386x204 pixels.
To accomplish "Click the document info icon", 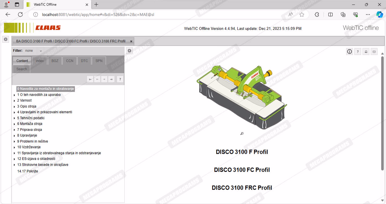I will [350, 52].
